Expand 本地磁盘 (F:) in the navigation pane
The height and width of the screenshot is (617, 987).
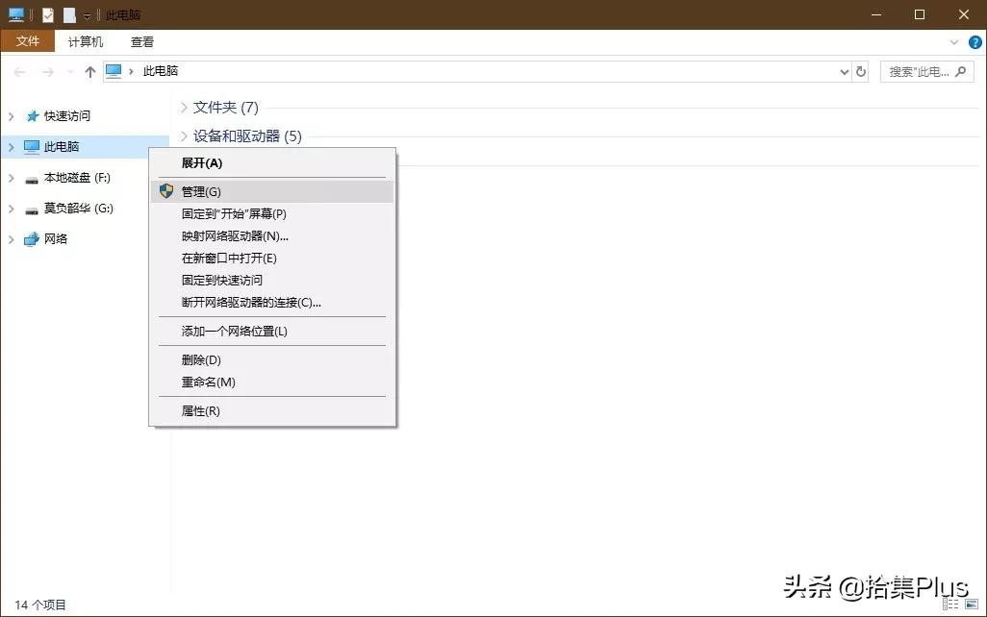(x=10, y=178)
